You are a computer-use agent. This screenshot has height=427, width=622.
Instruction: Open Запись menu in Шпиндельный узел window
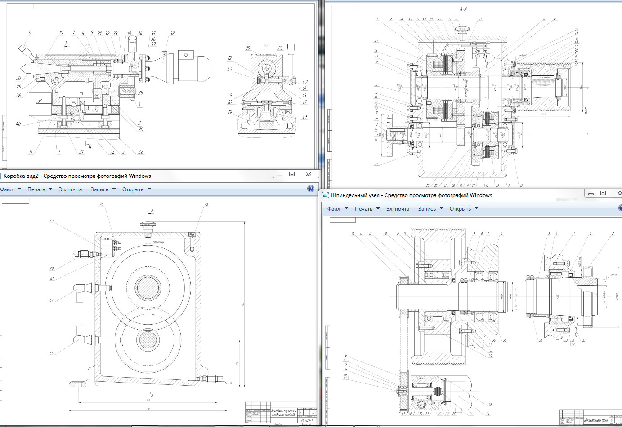pyautogui.click(x=427, y=209)
